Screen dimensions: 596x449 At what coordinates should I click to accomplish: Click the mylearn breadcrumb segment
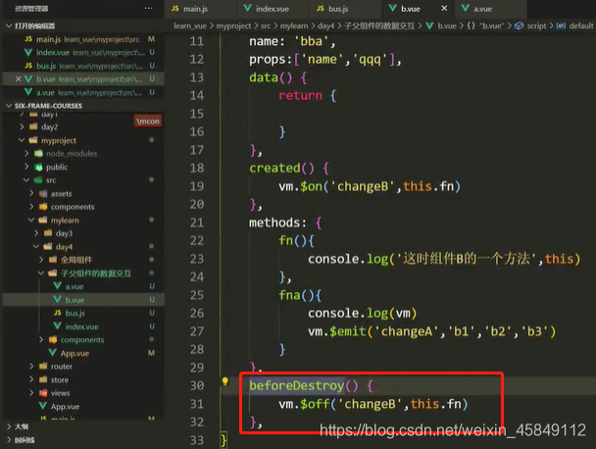(x=294, y=25)
